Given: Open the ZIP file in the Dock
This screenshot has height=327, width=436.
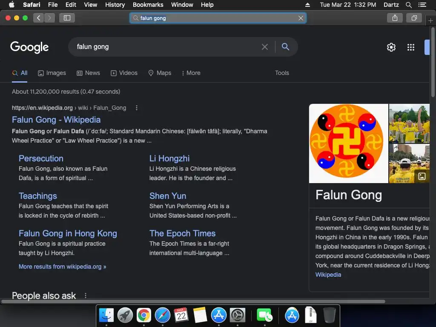Looking at the screenshot, I should (310, 315).
